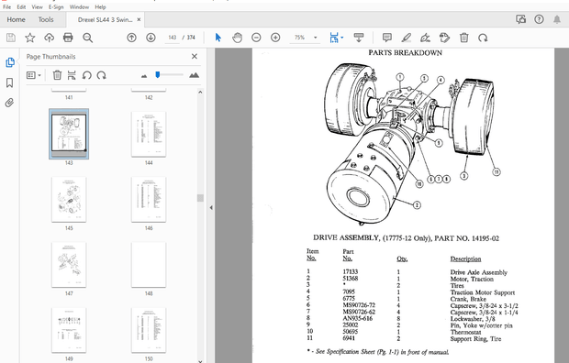The image size is (569, 363).
Task: Close the Drexel SL44 document tab
Action: pyautogui.click(x=139, y=19)
